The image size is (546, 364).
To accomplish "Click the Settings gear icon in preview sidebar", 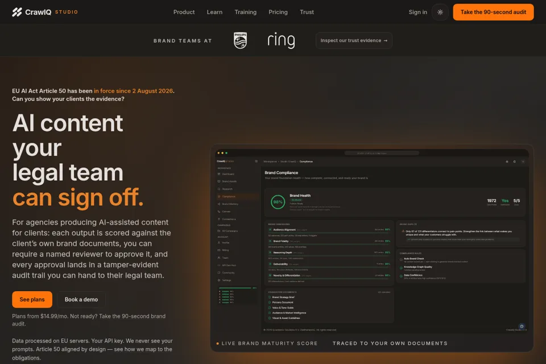I will [219, 280].
